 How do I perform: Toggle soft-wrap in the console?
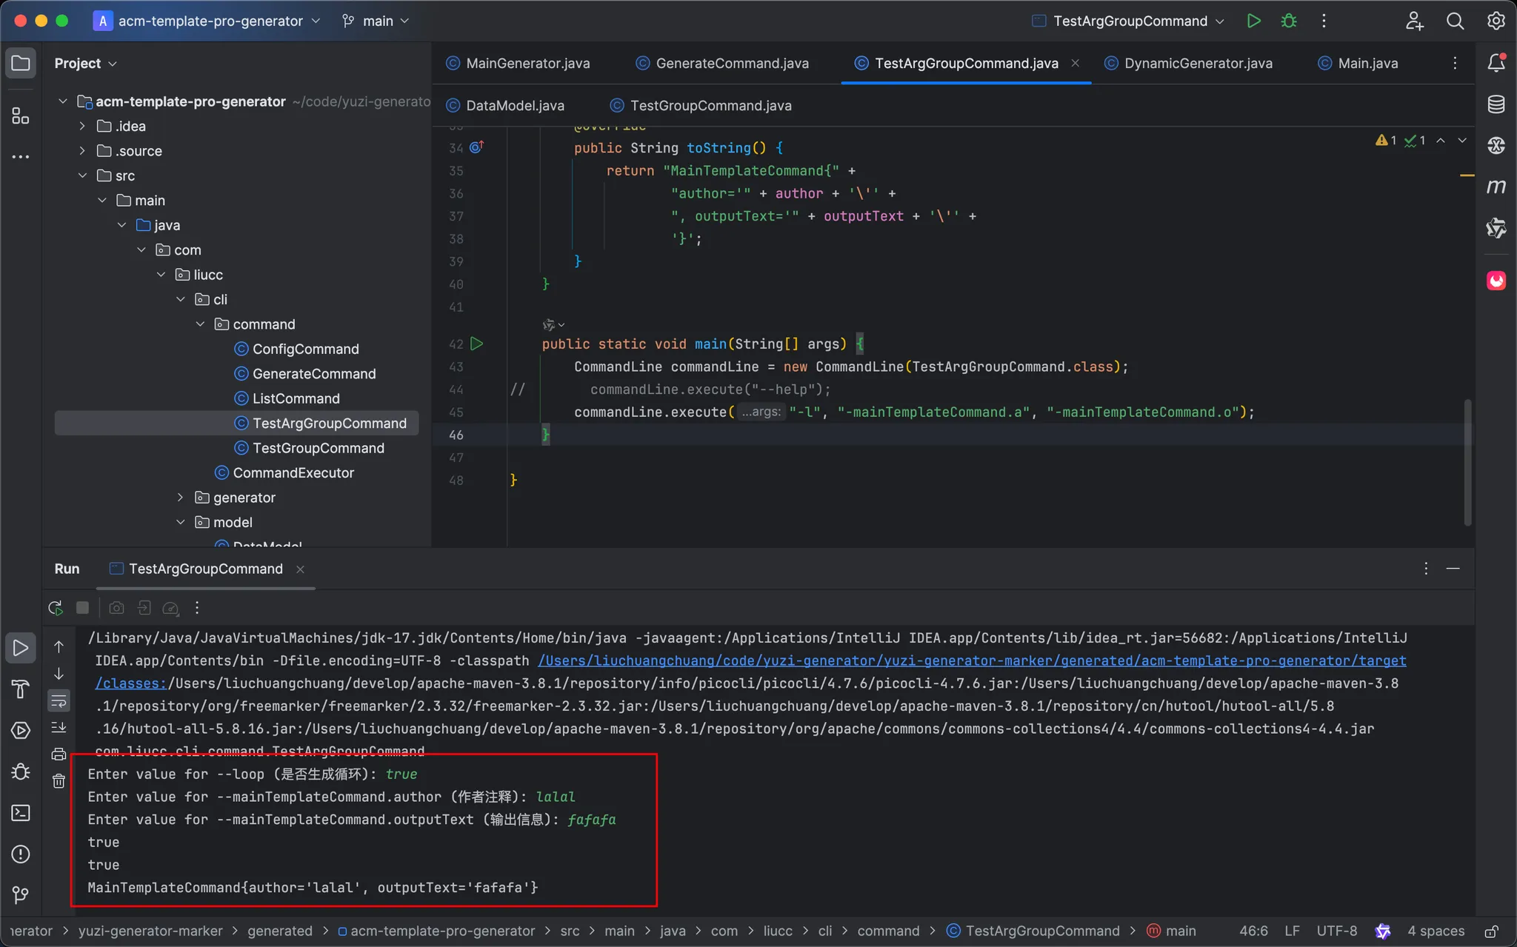59,700
